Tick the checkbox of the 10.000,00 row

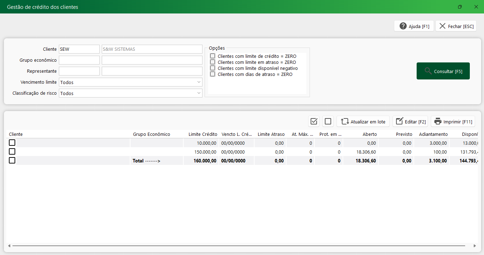tap(12, 143)
